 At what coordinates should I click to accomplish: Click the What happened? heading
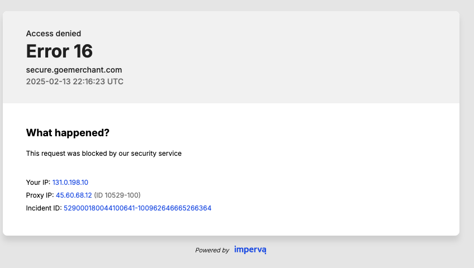click(x=68, y=133)
